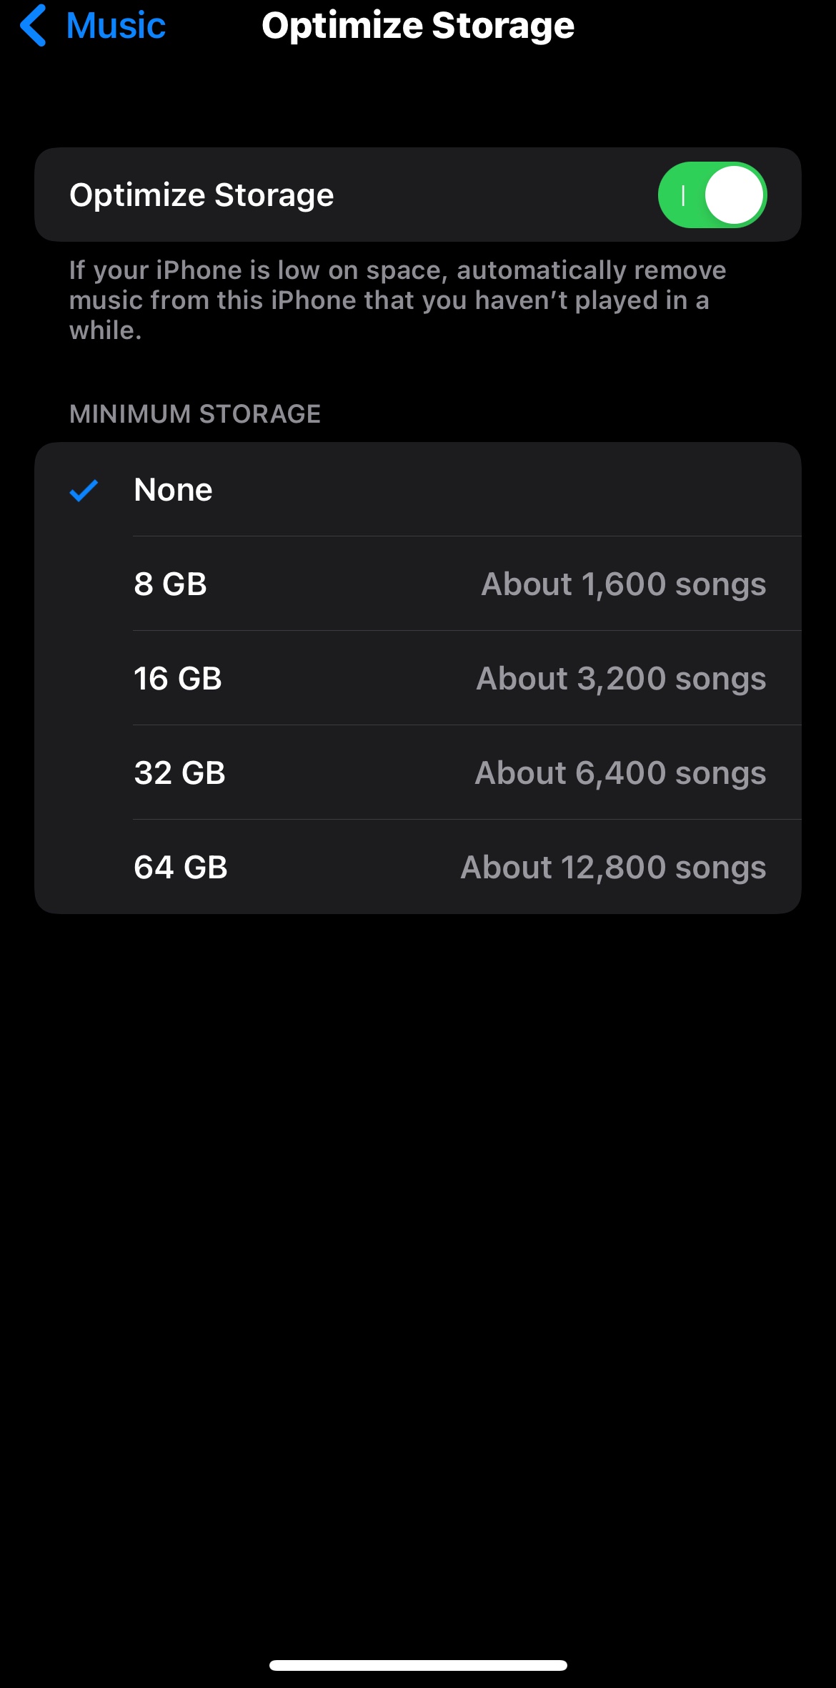Image resolution: width=836 pixels, height=1688 pixels.
Task: Tap the white knob of the switch
Action: [735, 195]
